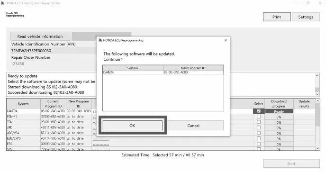Select the CAMERA row in dialog list
The height and width of the screenshot is (172, 326).
(x=163, y=72)
